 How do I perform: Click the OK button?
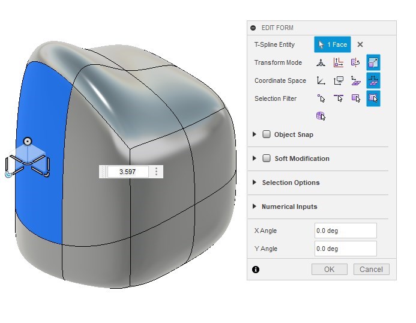pos(329,269)
